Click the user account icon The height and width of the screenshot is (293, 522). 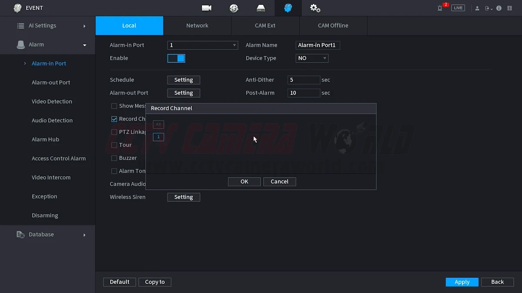pos(477,8)
